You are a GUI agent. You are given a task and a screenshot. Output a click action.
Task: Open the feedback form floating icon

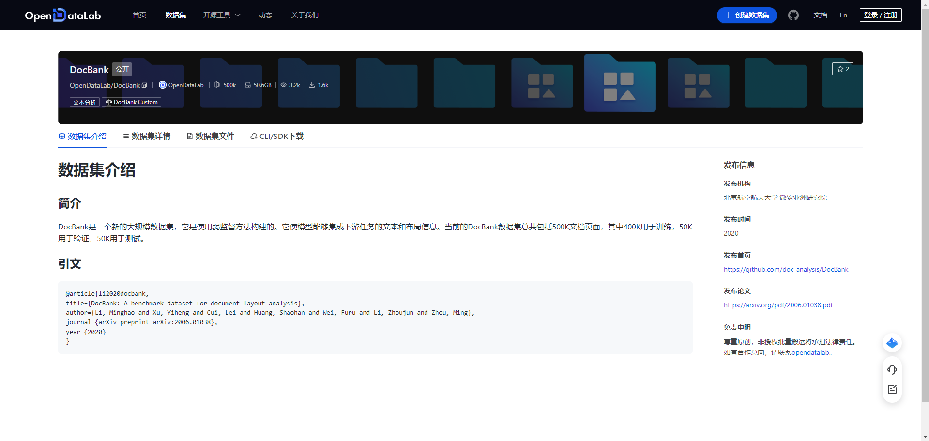point(892,389)
